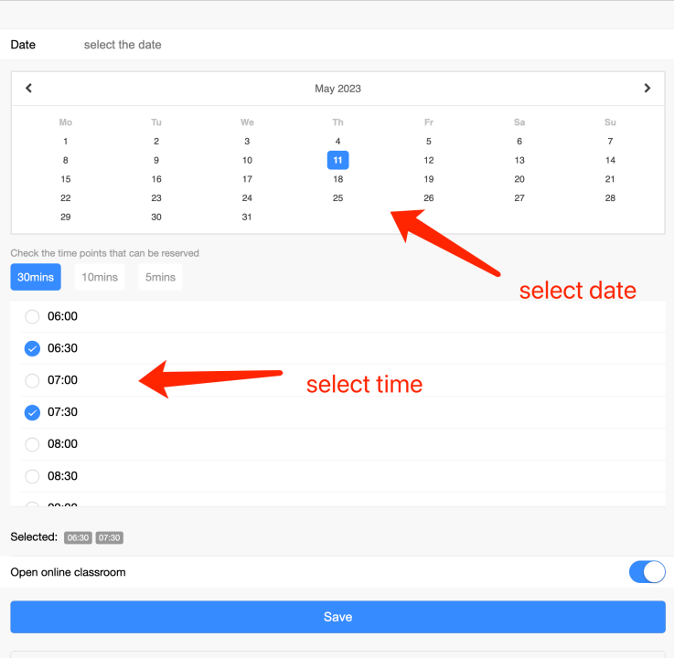
Task: Toggle the Open online classroom switch
Action: tap(647, 572)
